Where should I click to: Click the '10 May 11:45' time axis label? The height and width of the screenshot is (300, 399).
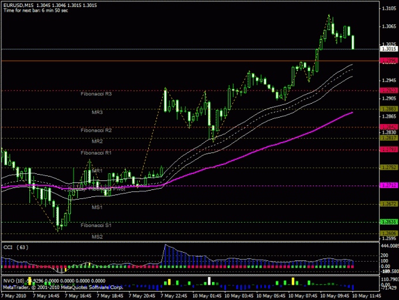[366, 296]
